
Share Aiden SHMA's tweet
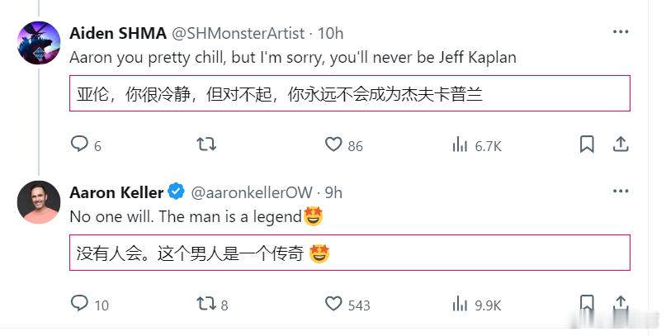coord(621,144)
